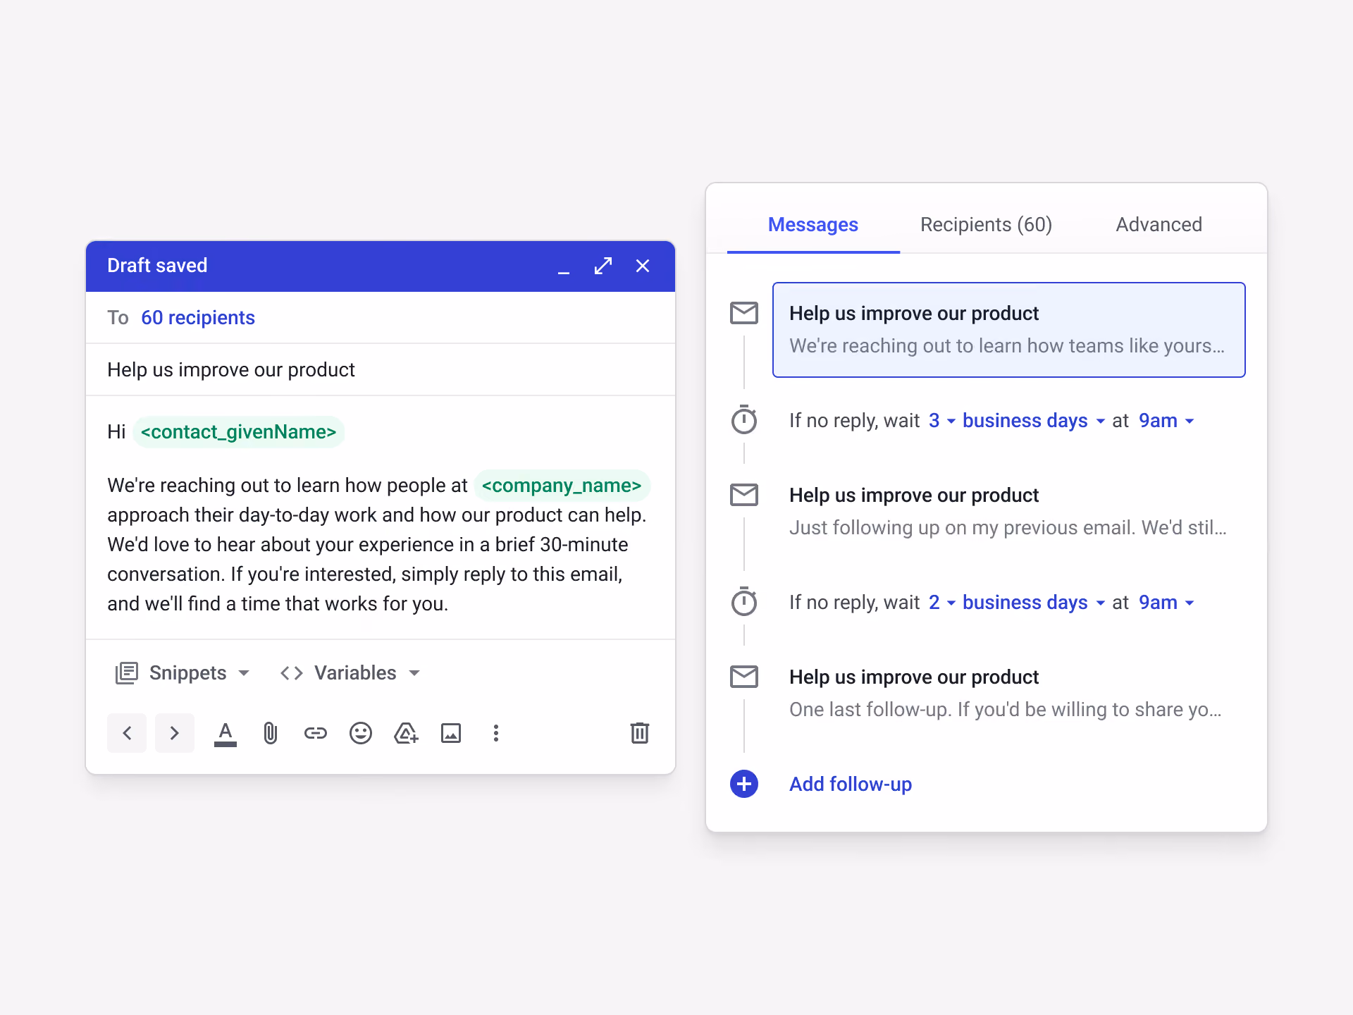1353x1015 pixels.
Task: Open the Variables dropdown
Action: pos(351,673)
